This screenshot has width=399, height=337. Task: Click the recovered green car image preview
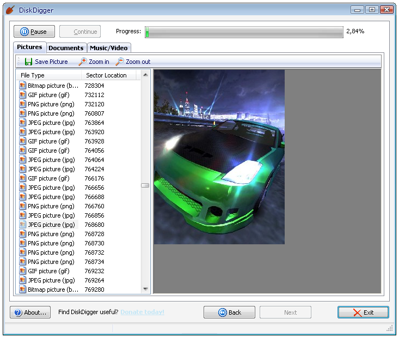point(219,157)
